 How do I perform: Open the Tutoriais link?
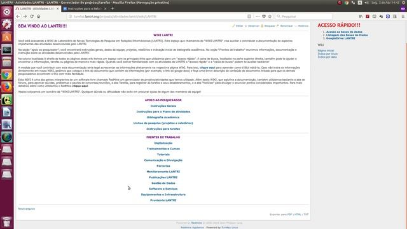163,155
